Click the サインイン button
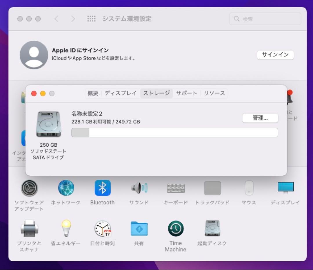 click(x=275, y=55)
